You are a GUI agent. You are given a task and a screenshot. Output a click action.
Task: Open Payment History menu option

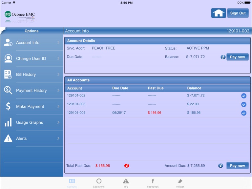[31, 90]
